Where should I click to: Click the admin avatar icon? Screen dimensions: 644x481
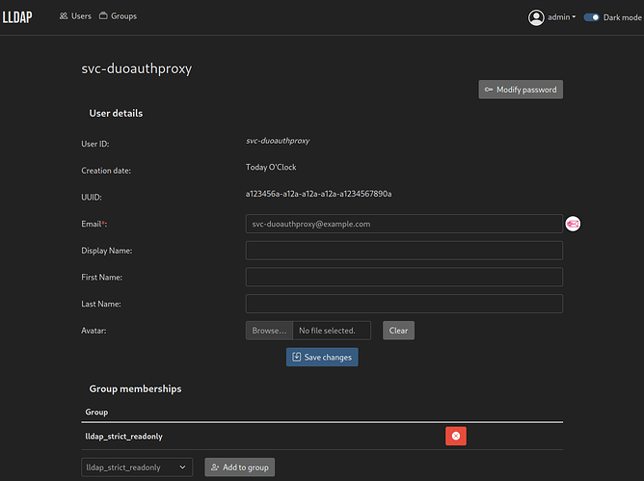tap(536, 17)
